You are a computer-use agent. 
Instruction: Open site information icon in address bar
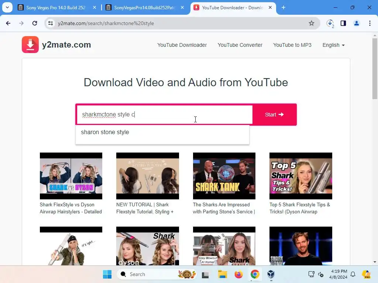pyautogui.click(x=50, y=23)
